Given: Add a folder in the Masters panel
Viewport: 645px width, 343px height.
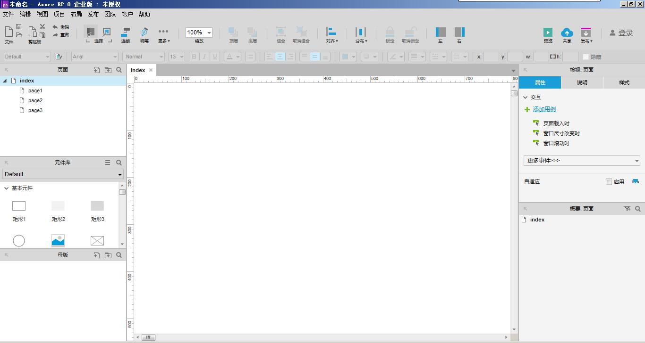Looking at the screenshot, I should coord(108,255).
